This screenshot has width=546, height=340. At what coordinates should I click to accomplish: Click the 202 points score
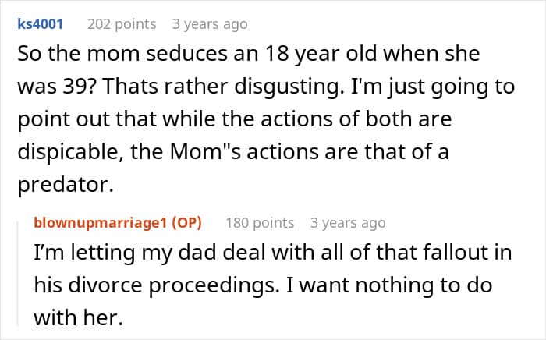click(x=121, y=24)
